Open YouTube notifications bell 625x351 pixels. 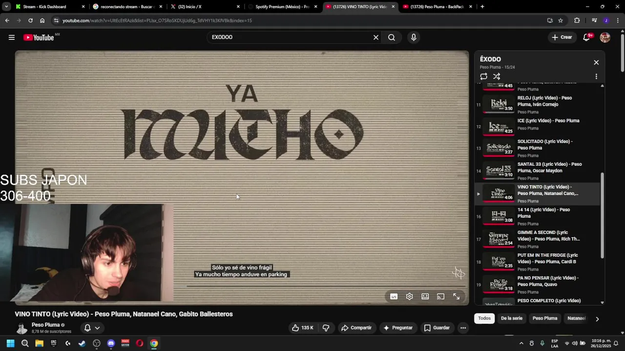pos(586,38)
